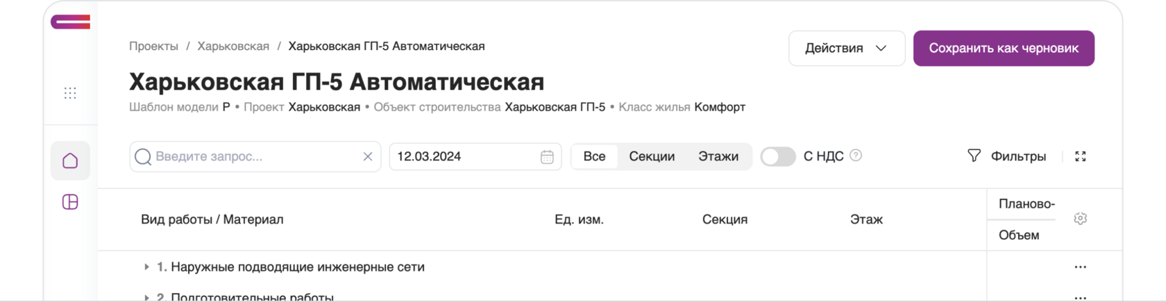Click the home icon in sidebar
Image resolution: width=1166 pixels, height=302 pixels.
(70, 161)
